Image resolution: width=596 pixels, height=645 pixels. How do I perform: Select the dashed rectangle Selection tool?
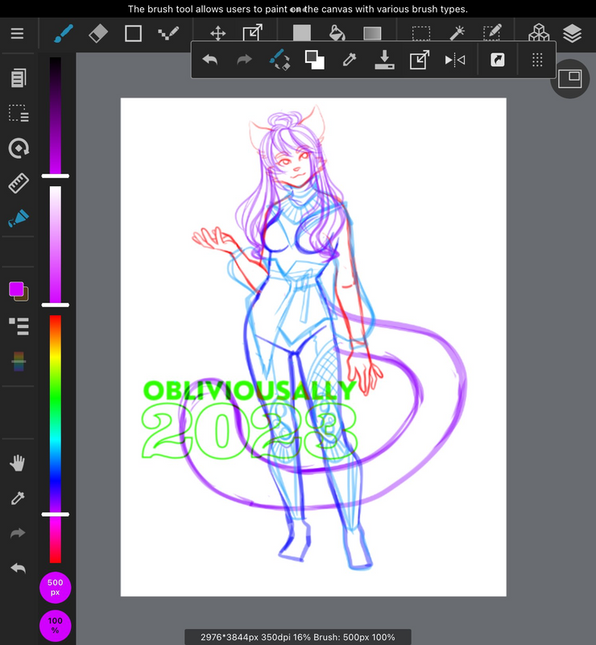point(421,33)
